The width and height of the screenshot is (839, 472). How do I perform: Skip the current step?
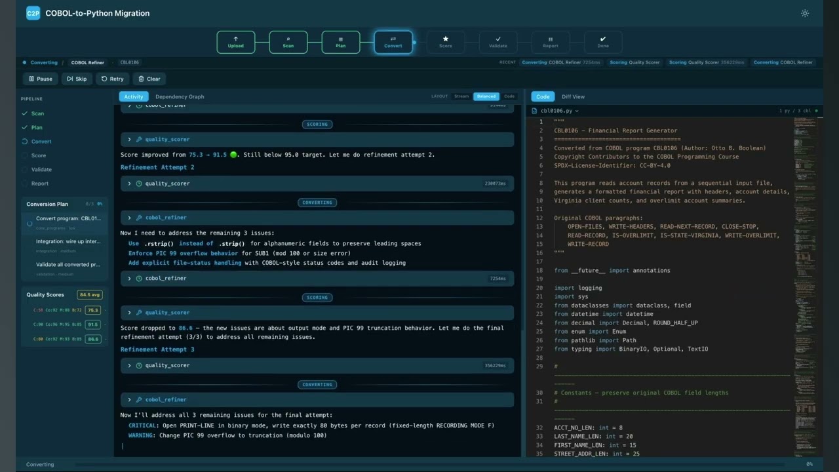(x=77, y=79)
